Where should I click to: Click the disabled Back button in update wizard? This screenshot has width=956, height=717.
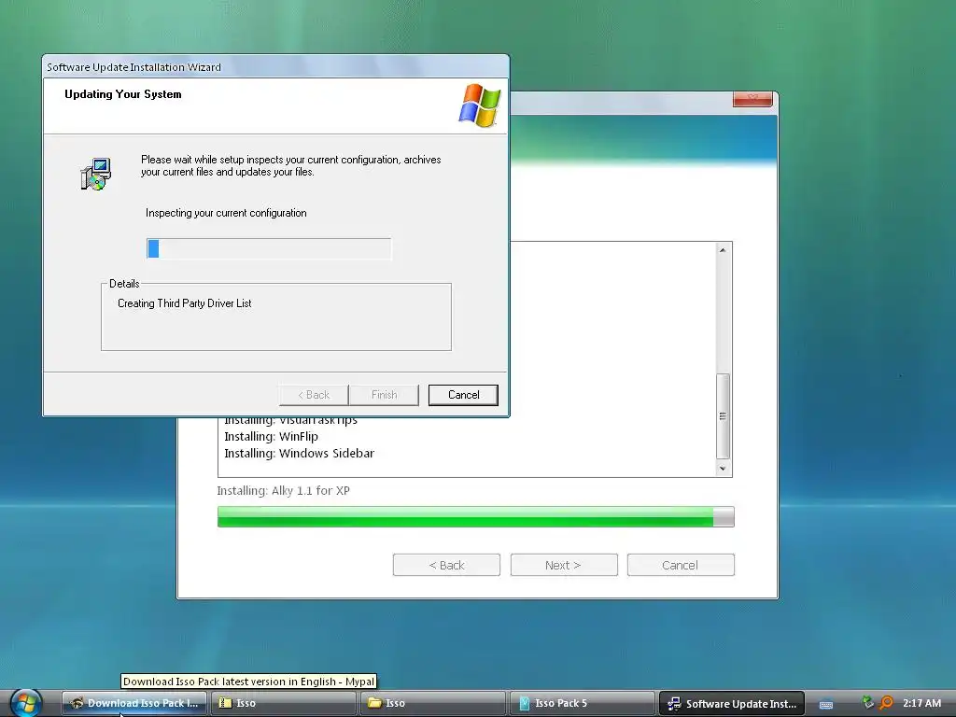314,395
